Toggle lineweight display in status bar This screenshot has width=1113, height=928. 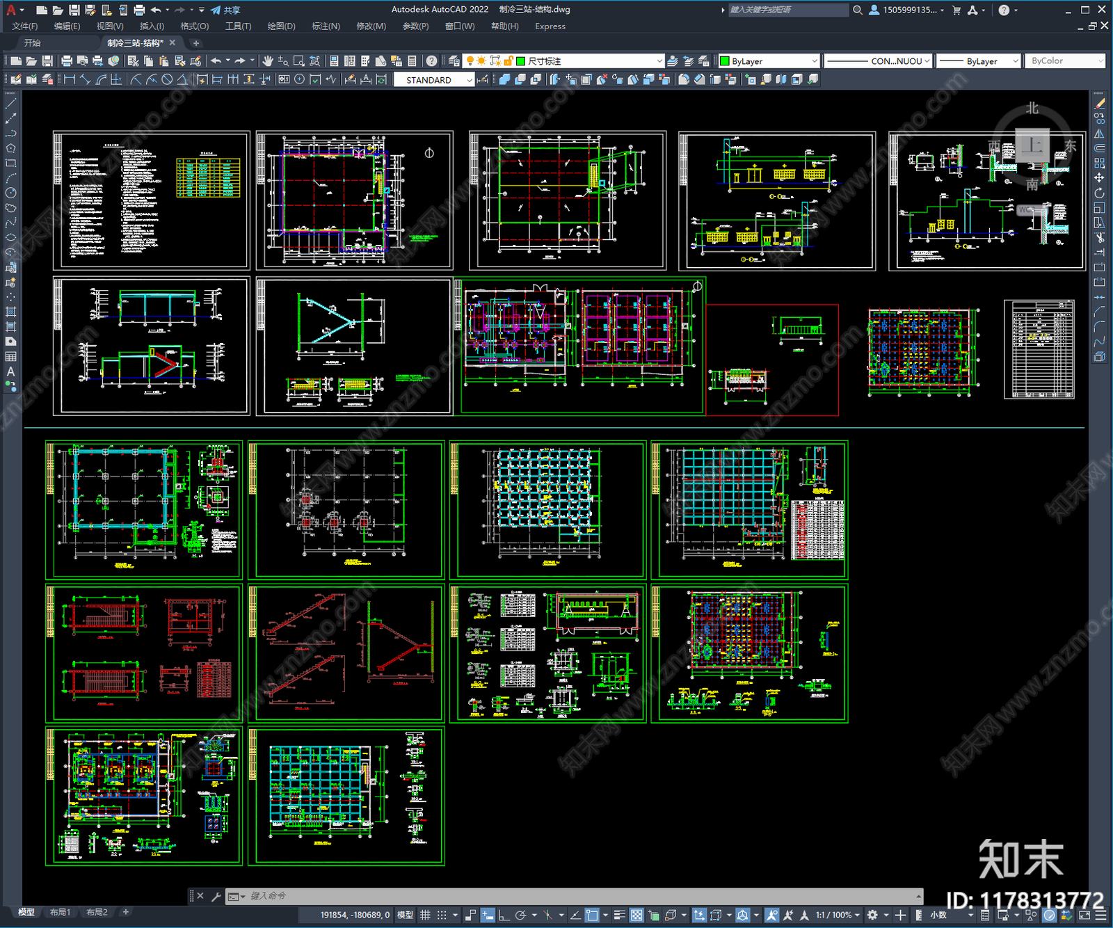click(619, 915)
